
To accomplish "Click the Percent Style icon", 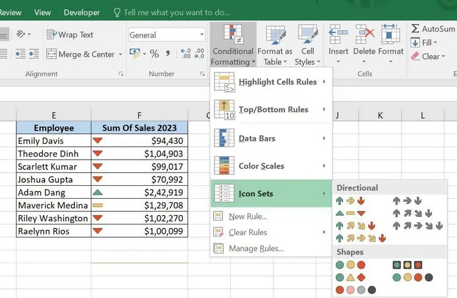I will (155, 54).
